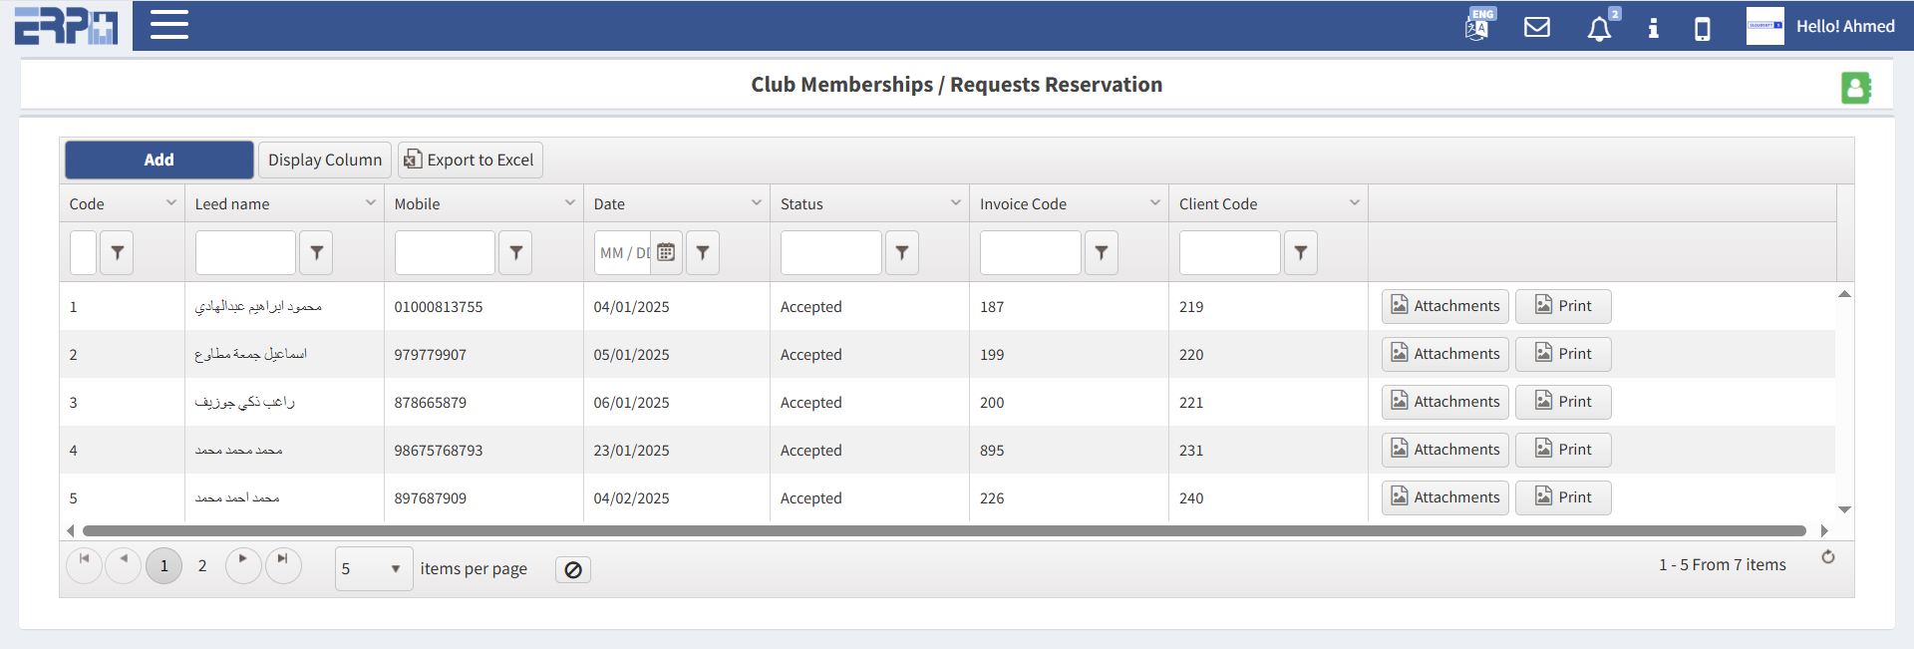The height and width of the screenshot is (649, 1914).
Task: Open the items per page dropdown
Action: 374,569
